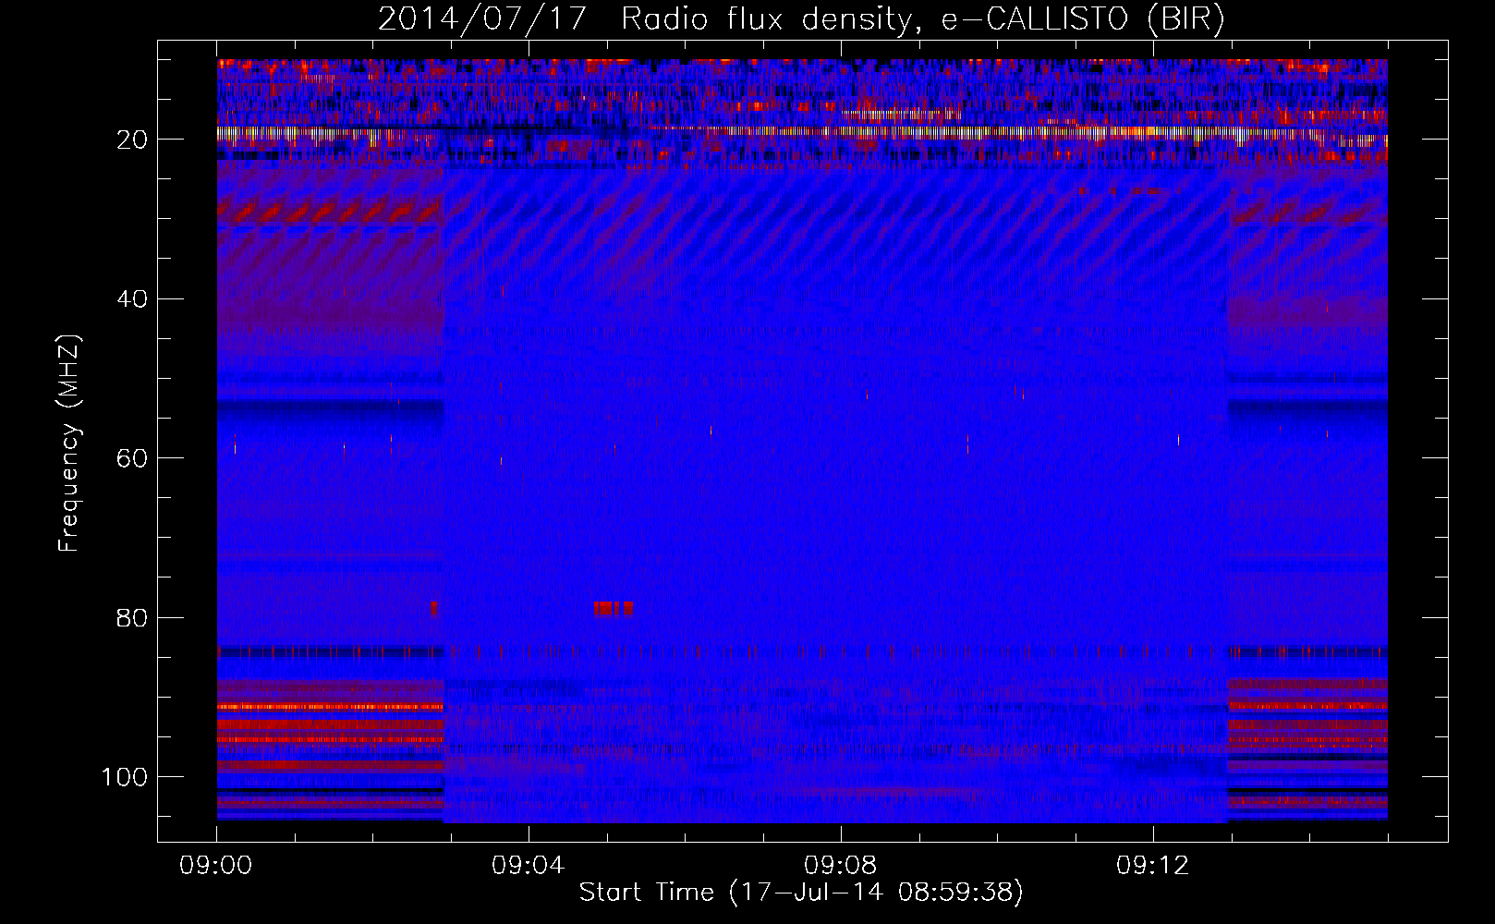Click the '09:12' time tick label
The height and width of the screenshot is (924, 1495).
1153,866
